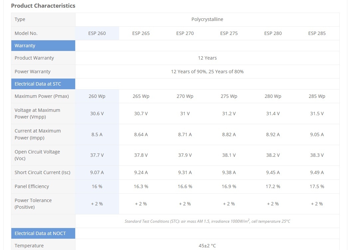Click the 285 Wp maximum power cell
This screenshot has height=250, width=351.
tap(317, 96)
